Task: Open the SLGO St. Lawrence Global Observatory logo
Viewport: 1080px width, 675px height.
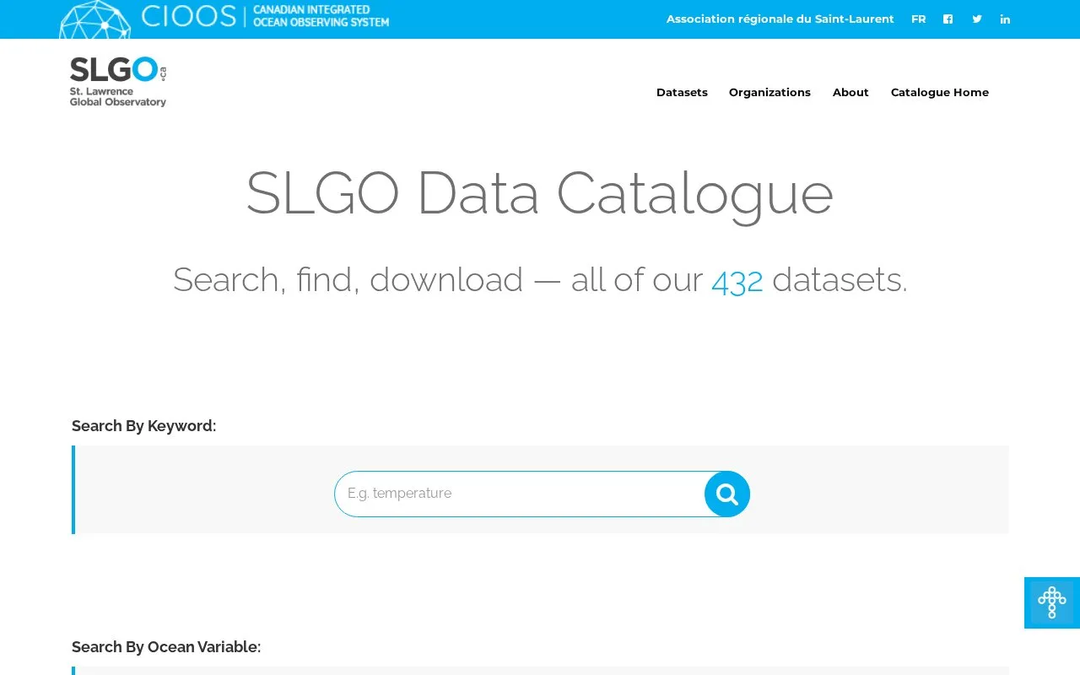Action: 118,82
